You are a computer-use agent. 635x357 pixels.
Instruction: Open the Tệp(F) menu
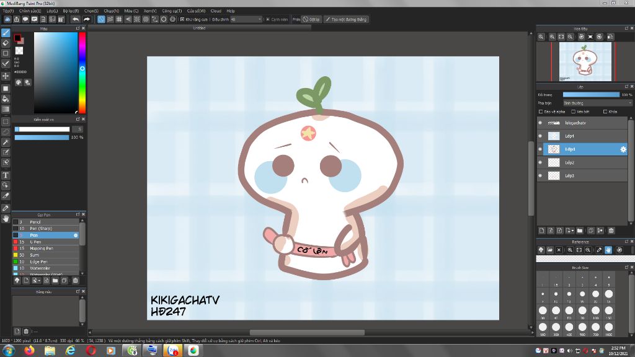coord(8,11)
